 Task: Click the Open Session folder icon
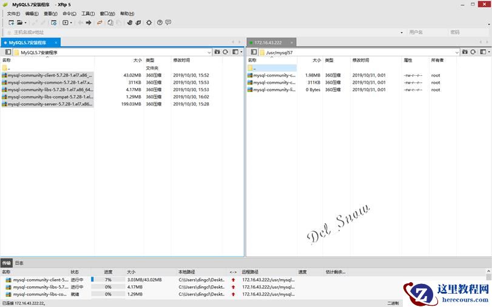19,22
